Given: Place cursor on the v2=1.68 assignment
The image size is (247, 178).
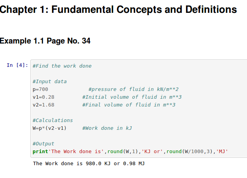Looking at the screenshot, I should pos(43,105).
